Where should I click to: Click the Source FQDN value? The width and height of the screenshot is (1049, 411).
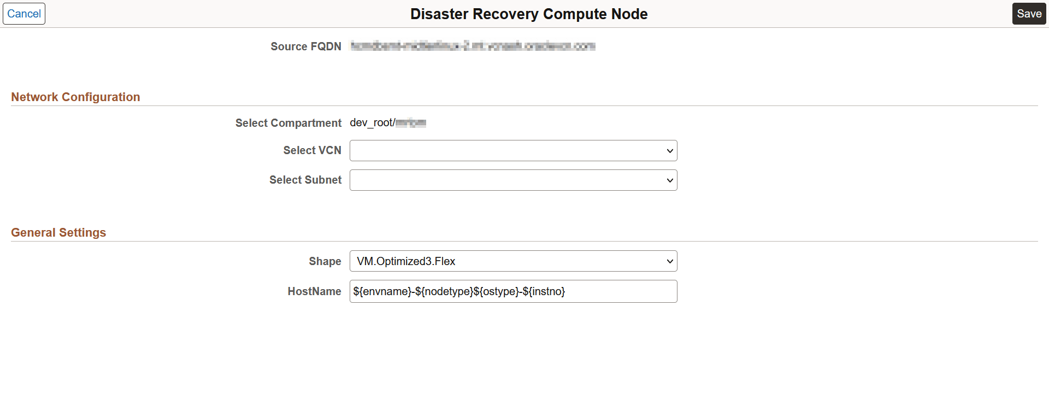473,46
